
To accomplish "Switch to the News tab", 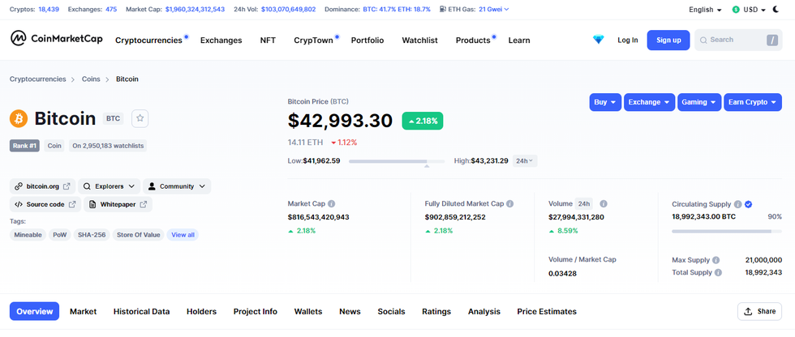I will click(x=350, y=312).
